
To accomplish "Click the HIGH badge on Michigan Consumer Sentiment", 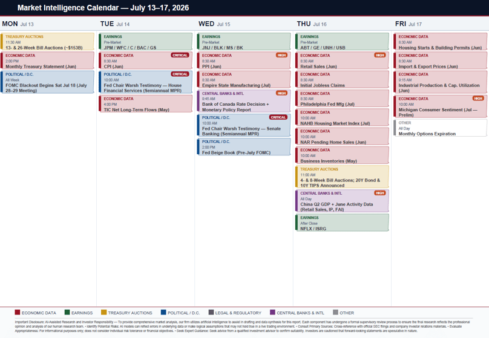I will point(478,99).
